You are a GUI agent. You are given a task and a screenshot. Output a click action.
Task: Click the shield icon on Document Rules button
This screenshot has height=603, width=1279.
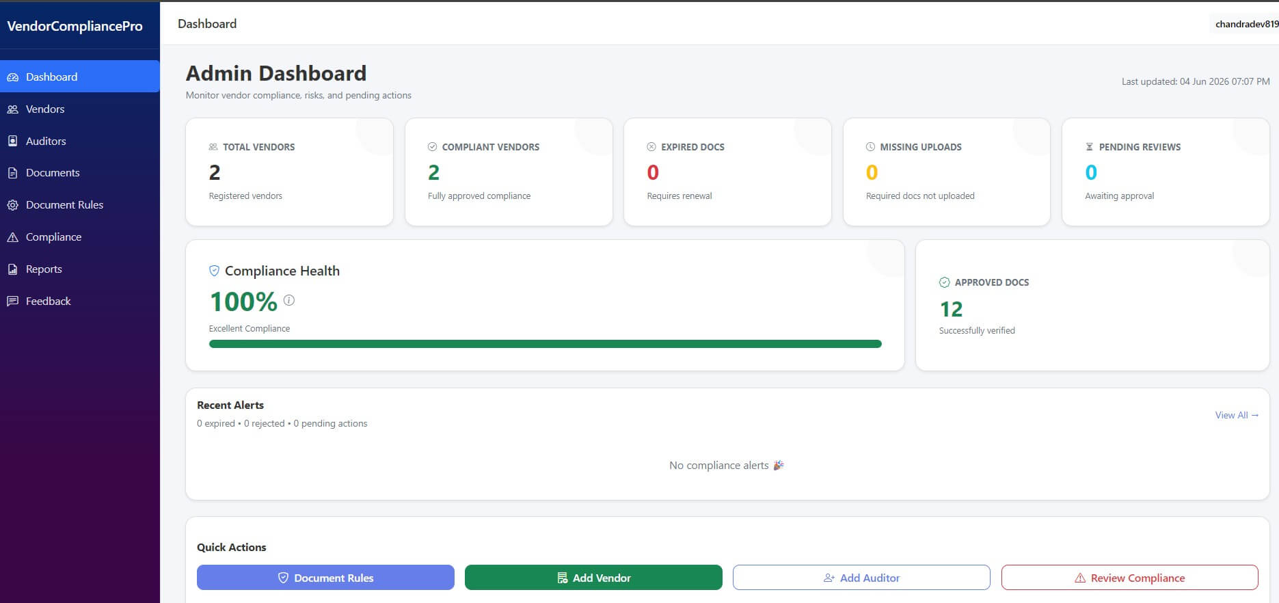283,578
